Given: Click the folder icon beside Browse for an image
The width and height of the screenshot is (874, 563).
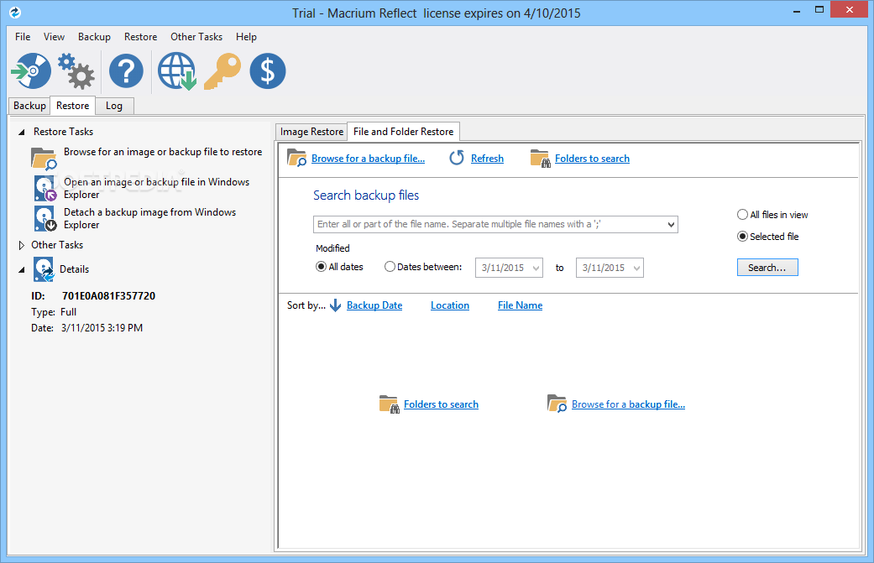Looking at the screenshot, I should tap(44, 158).
